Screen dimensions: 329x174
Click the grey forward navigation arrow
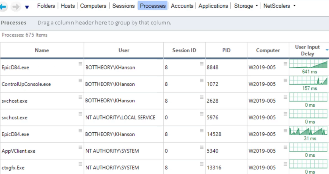coord(16,7)
